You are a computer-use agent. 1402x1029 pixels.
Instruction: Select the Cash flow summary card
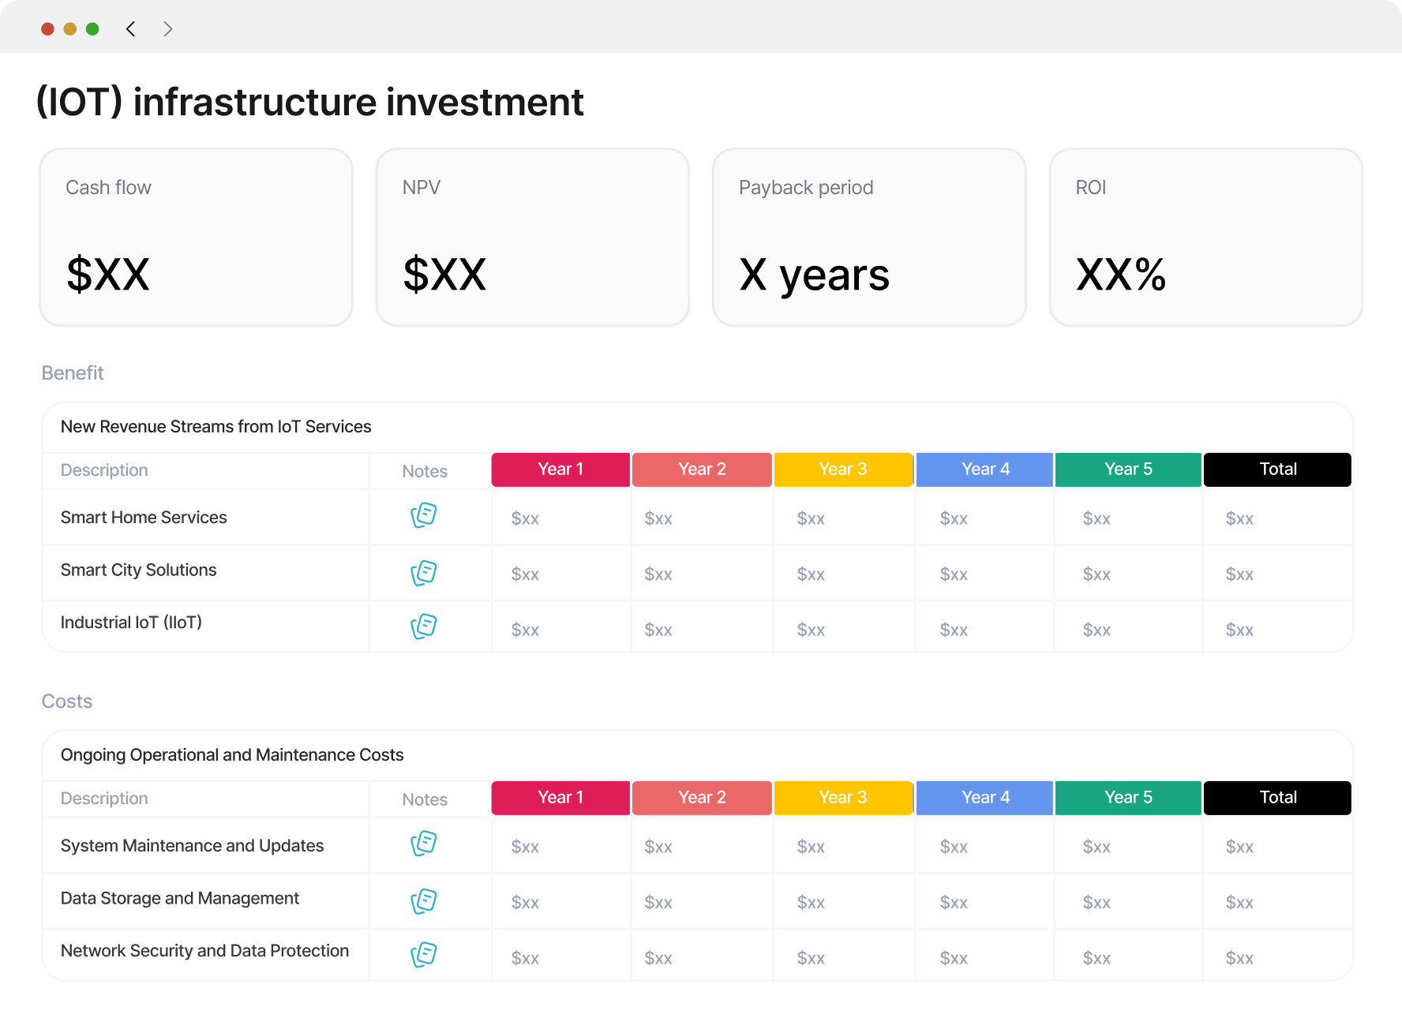197,237
